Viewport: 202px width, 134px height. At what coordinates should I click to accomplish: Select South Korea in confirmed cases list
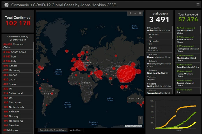[x=15, y=52]
